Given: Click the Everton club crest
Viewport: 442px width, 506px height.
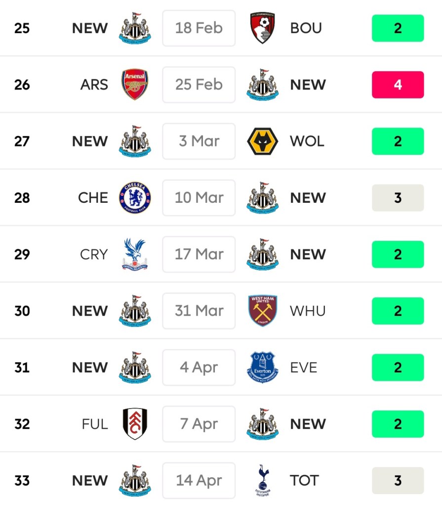Looking at the screenshot, I should [x=262, y=368].
